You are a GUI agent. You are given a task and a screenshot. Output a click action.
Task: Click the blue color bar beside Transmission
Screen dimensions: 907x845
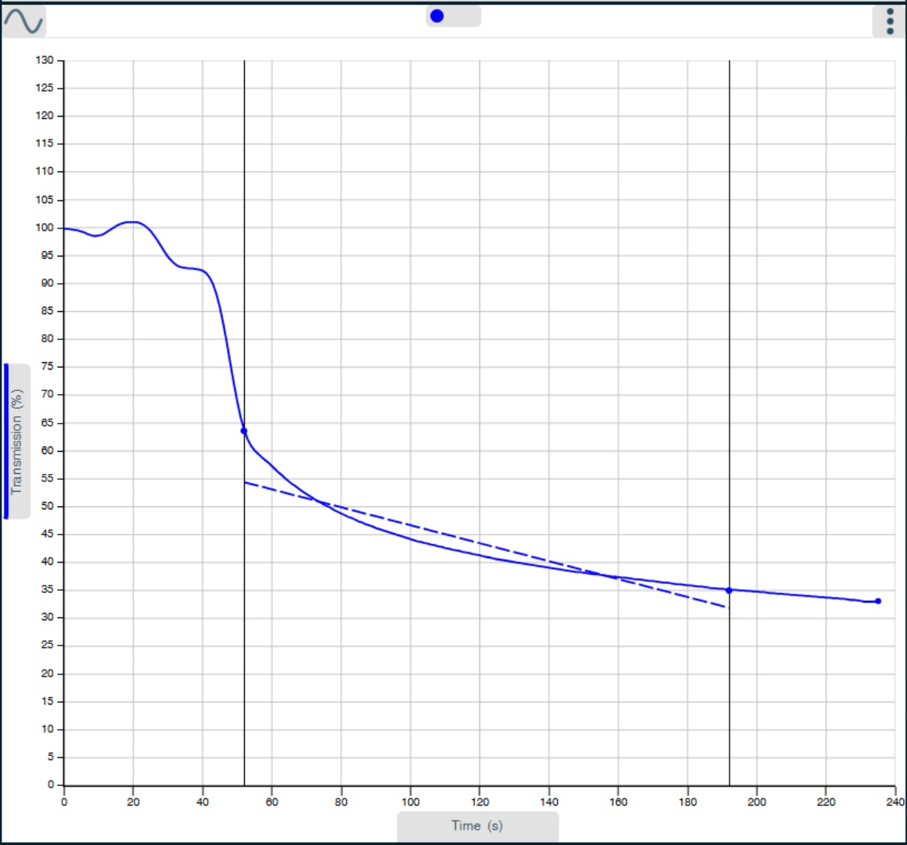click(7, 441)
